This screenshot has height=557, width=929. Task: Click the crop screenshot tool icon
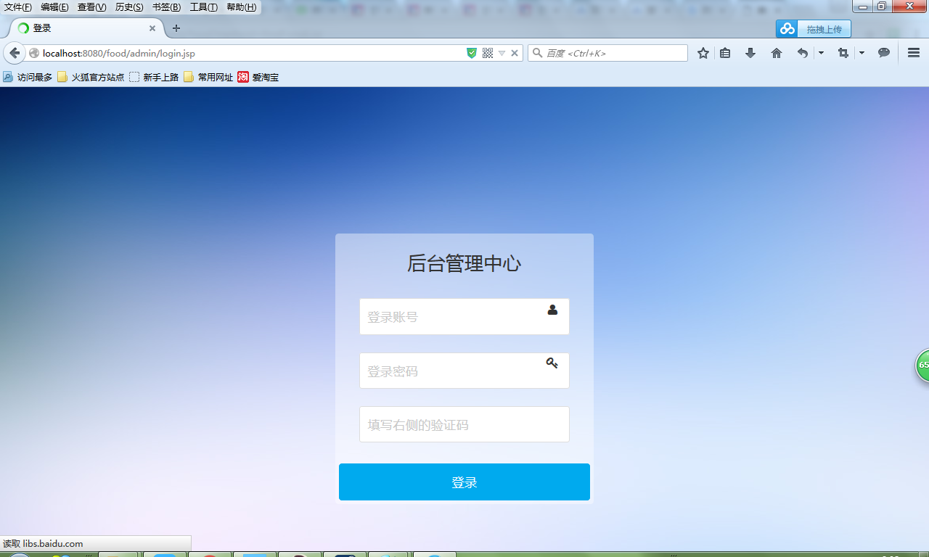click(843, 53)
